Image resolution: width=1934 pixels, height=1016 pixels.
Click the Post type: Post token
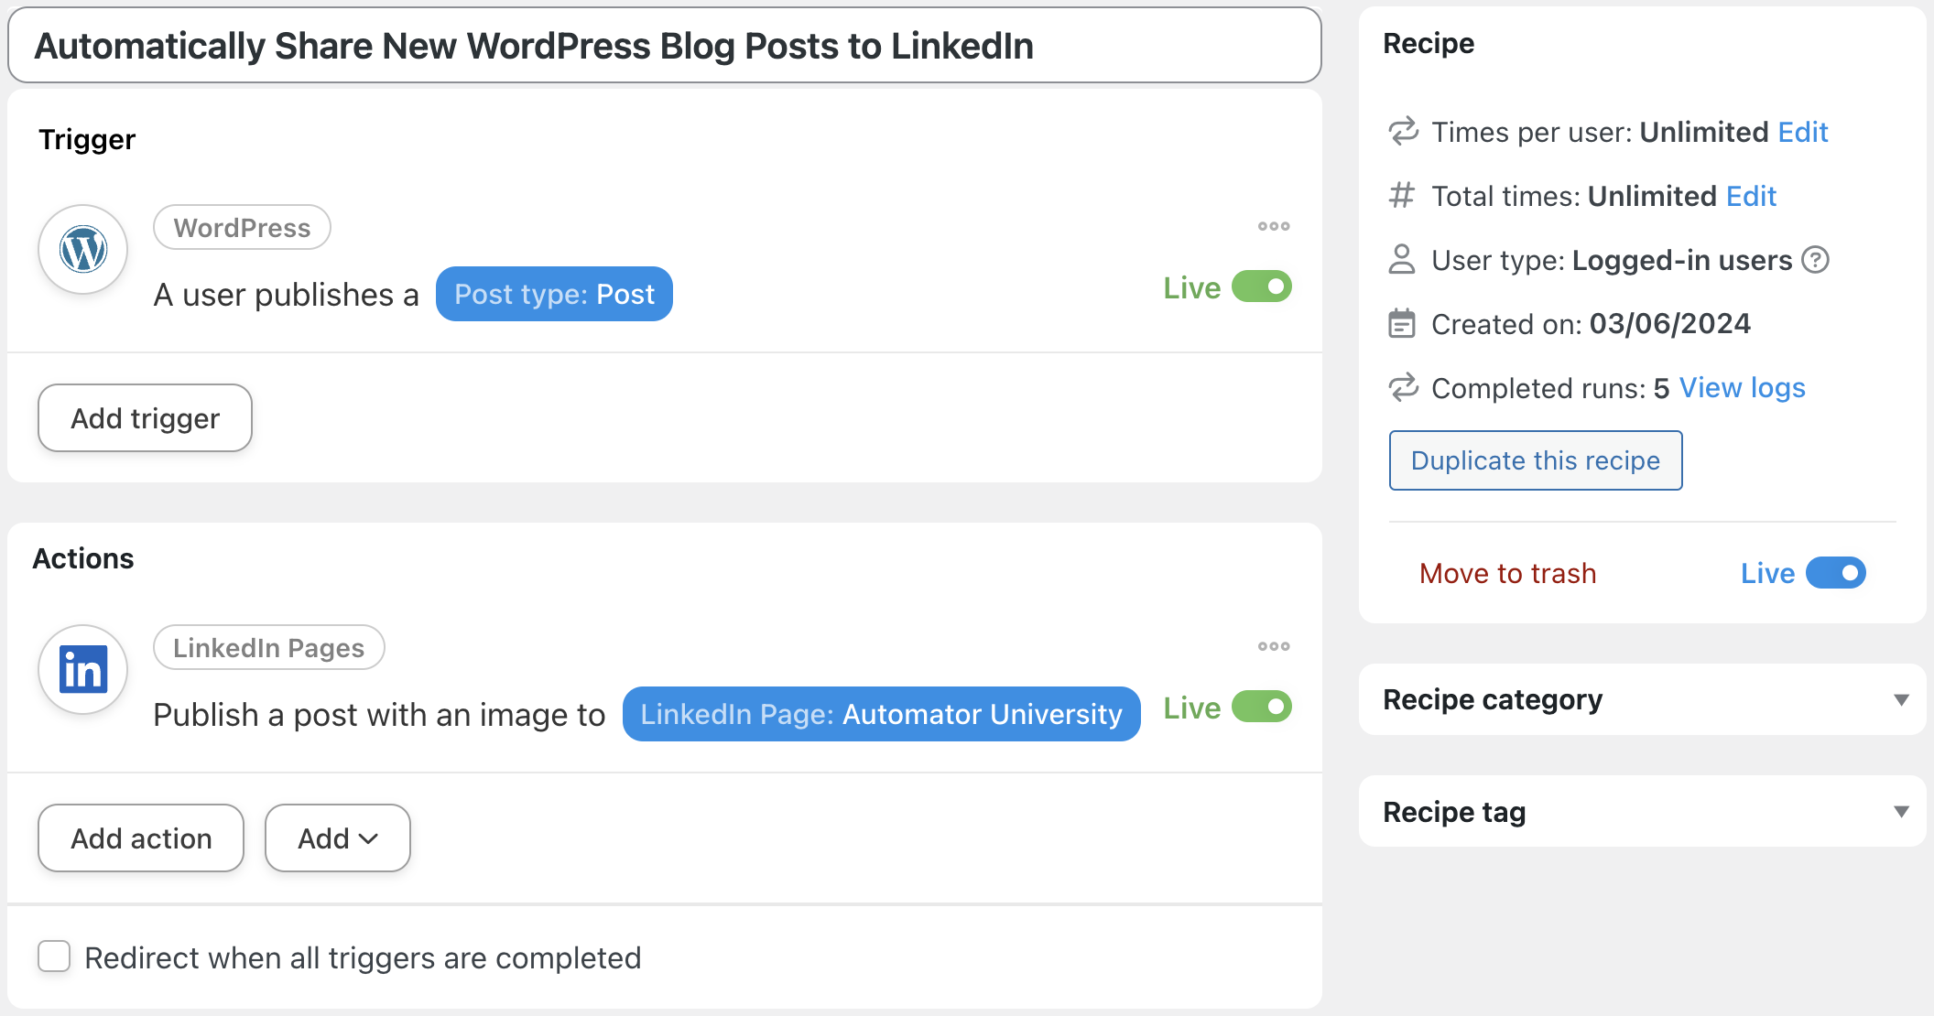[554, 294]
